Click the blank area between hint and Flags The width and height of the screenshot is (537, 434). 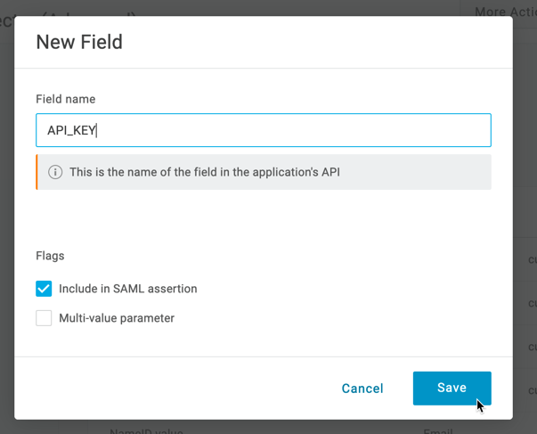[x=263, y=218]
